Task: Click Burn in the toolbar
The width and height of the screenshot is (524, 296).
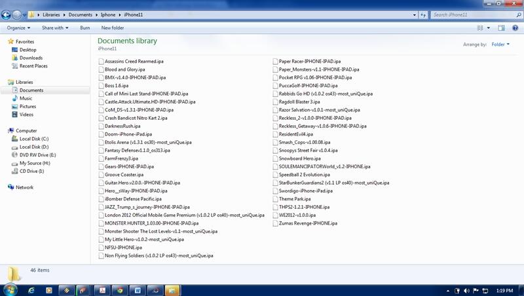Action: [x=85, y=28]
